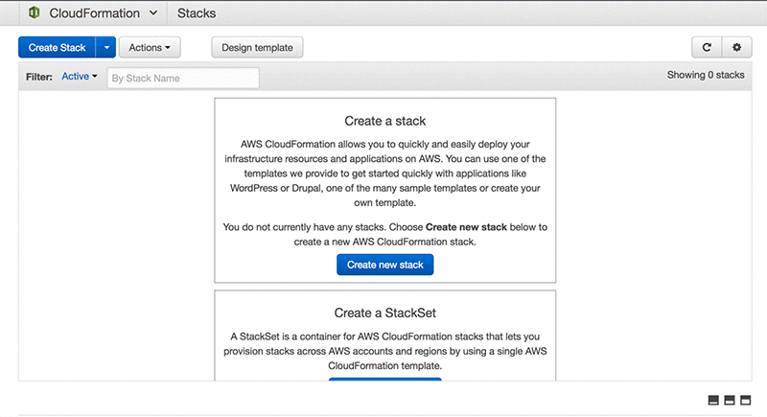Focus the By Stack Name filter field
This screenshot has height=417, width=767.
[182, 78]
